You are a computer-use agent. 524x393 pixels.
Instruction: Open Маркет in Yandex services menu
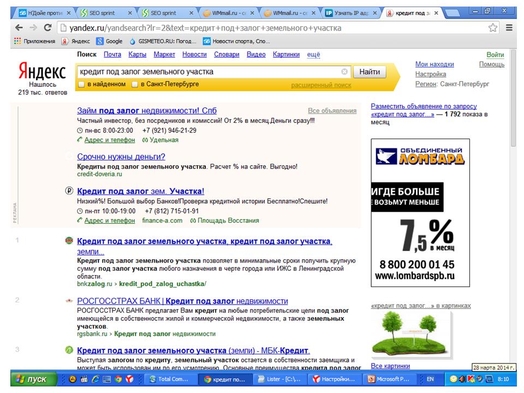(164, 55)
